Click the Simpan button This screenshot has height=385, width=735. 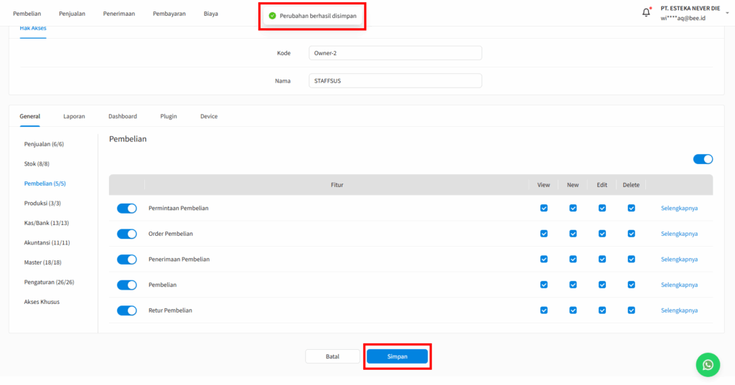click(x=397, y=356)
